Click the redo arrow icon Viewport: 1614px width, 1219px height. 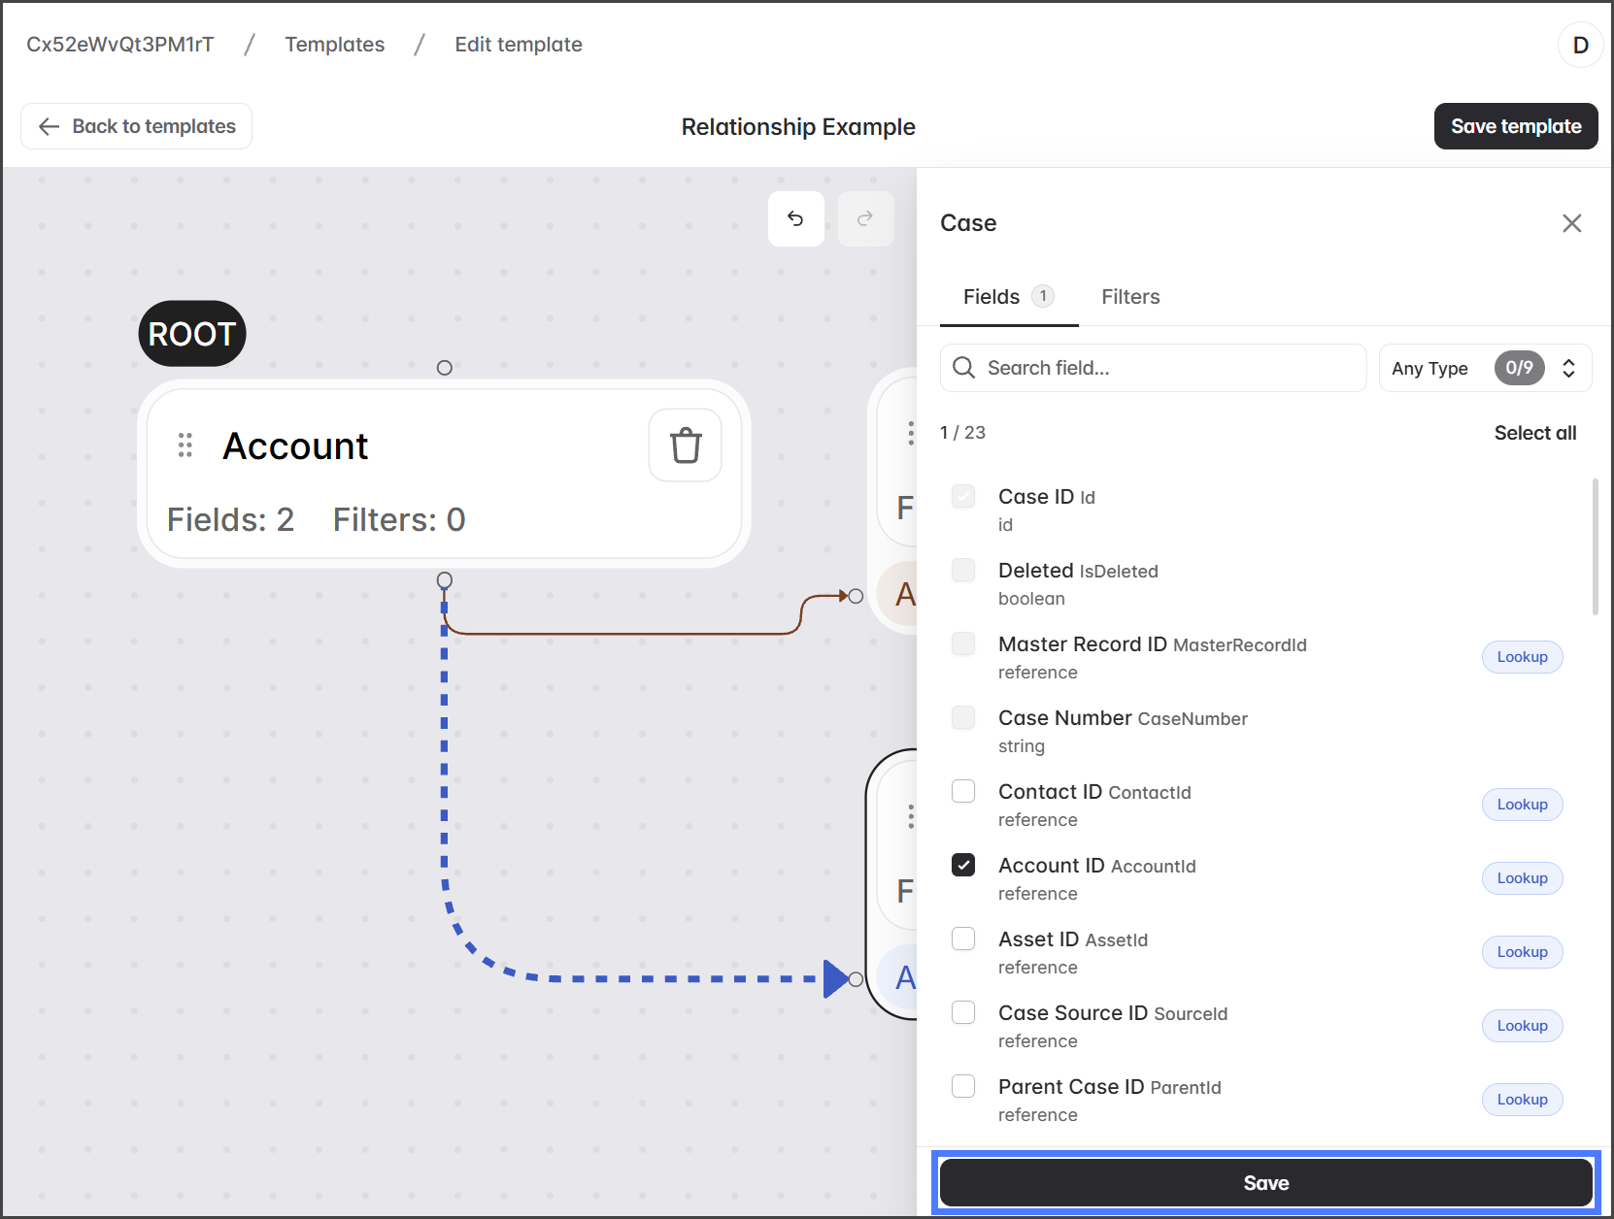point(865,218)
